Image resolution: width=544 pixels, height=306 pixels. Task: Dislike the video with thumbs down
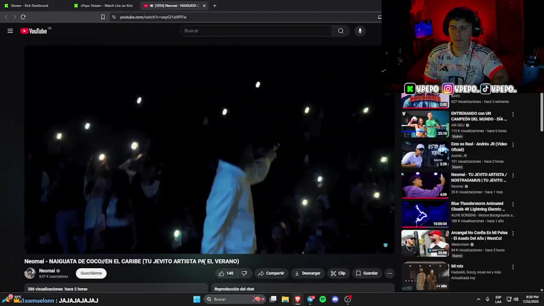pos(244,273)
